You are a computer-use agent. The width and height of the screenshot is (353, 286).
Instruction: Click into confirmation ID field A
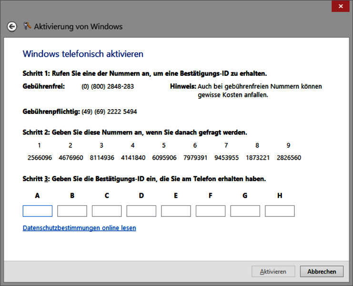click(x=38, y=211)
